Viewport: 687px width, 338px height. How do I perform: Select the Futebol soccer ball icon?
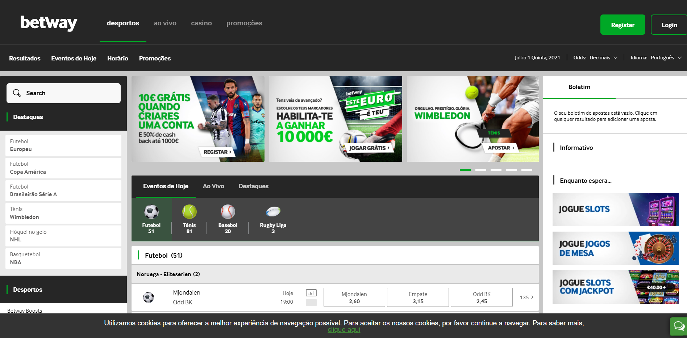(151, 212)
